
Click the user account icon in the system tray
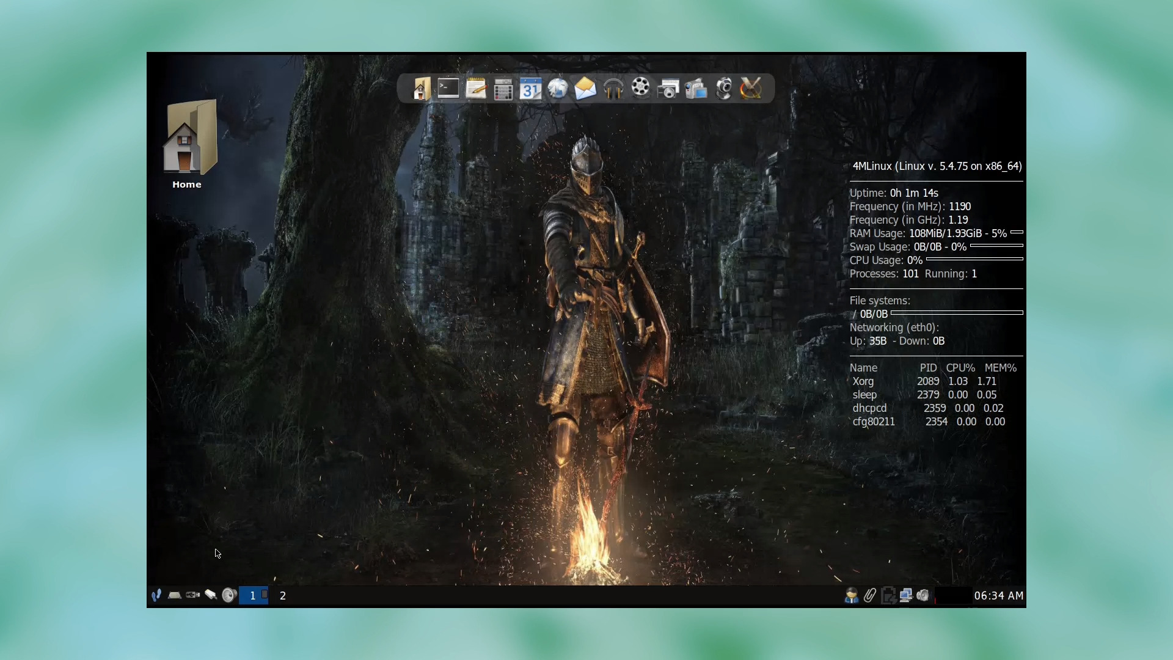pyautogui.click(x=852, y=595)
